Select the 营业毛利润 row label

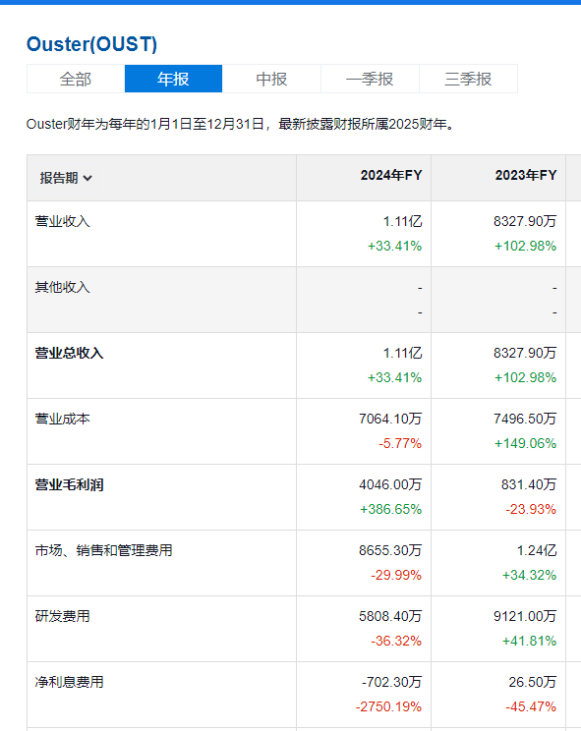coord(69,484)
